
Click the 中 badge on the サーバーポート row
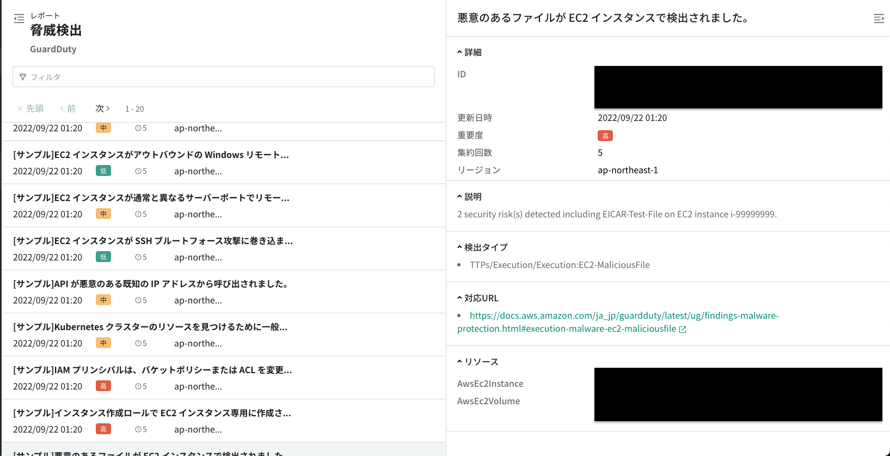[103, 214]
